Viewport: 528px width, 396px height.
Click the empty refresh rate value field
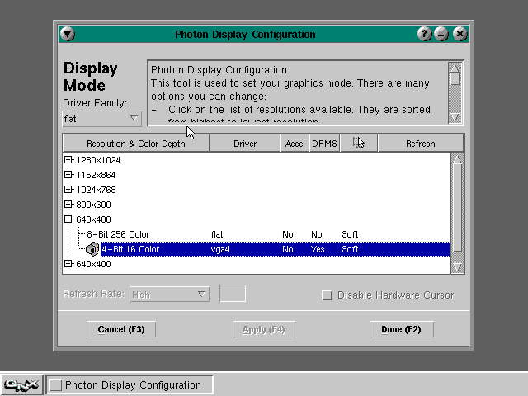(233, 294)
